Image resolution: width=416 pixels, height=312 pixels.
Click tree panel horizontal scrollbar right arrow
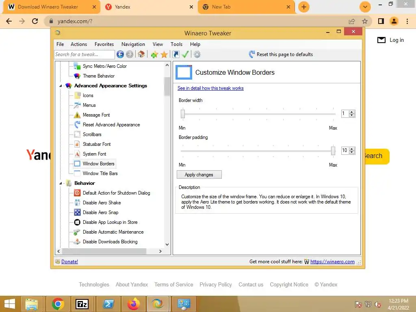click(160, 251)
